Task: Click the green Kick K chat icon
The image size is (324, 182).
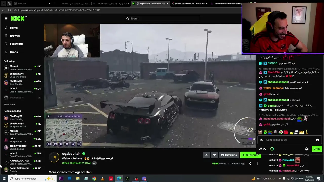Action: [x=272, y=149]
